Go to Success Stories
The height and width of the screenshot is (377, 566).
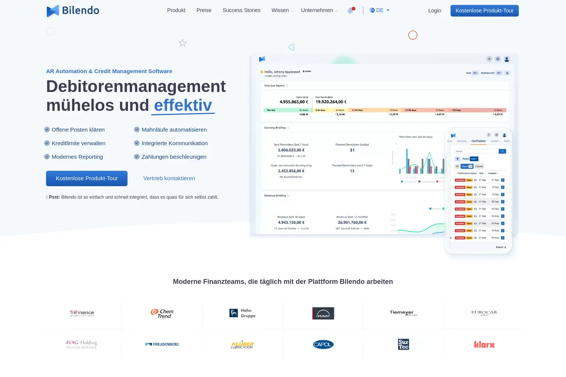(x=241, y=10)
